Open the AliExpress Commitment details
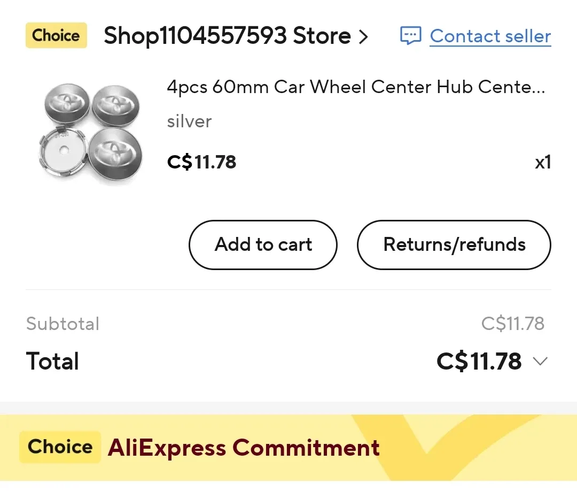The image size is (577, 491). click(244, 447)
